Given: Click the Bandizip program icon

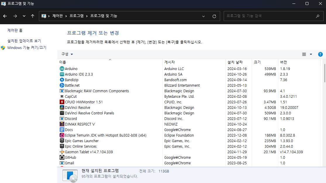Looking at the screenshot, I should tap(62, 80).
